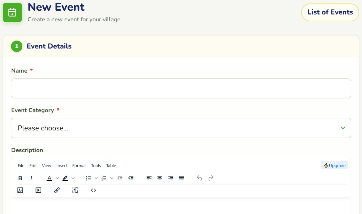362x214 pixels.
Task: Apply text color with the A icon
Action: click(x=49, y=178)
